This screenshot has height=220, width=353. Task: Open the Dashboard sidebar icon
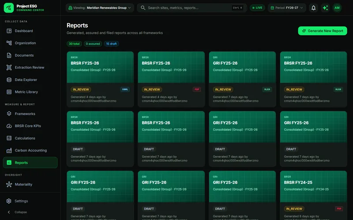(9, 31)
